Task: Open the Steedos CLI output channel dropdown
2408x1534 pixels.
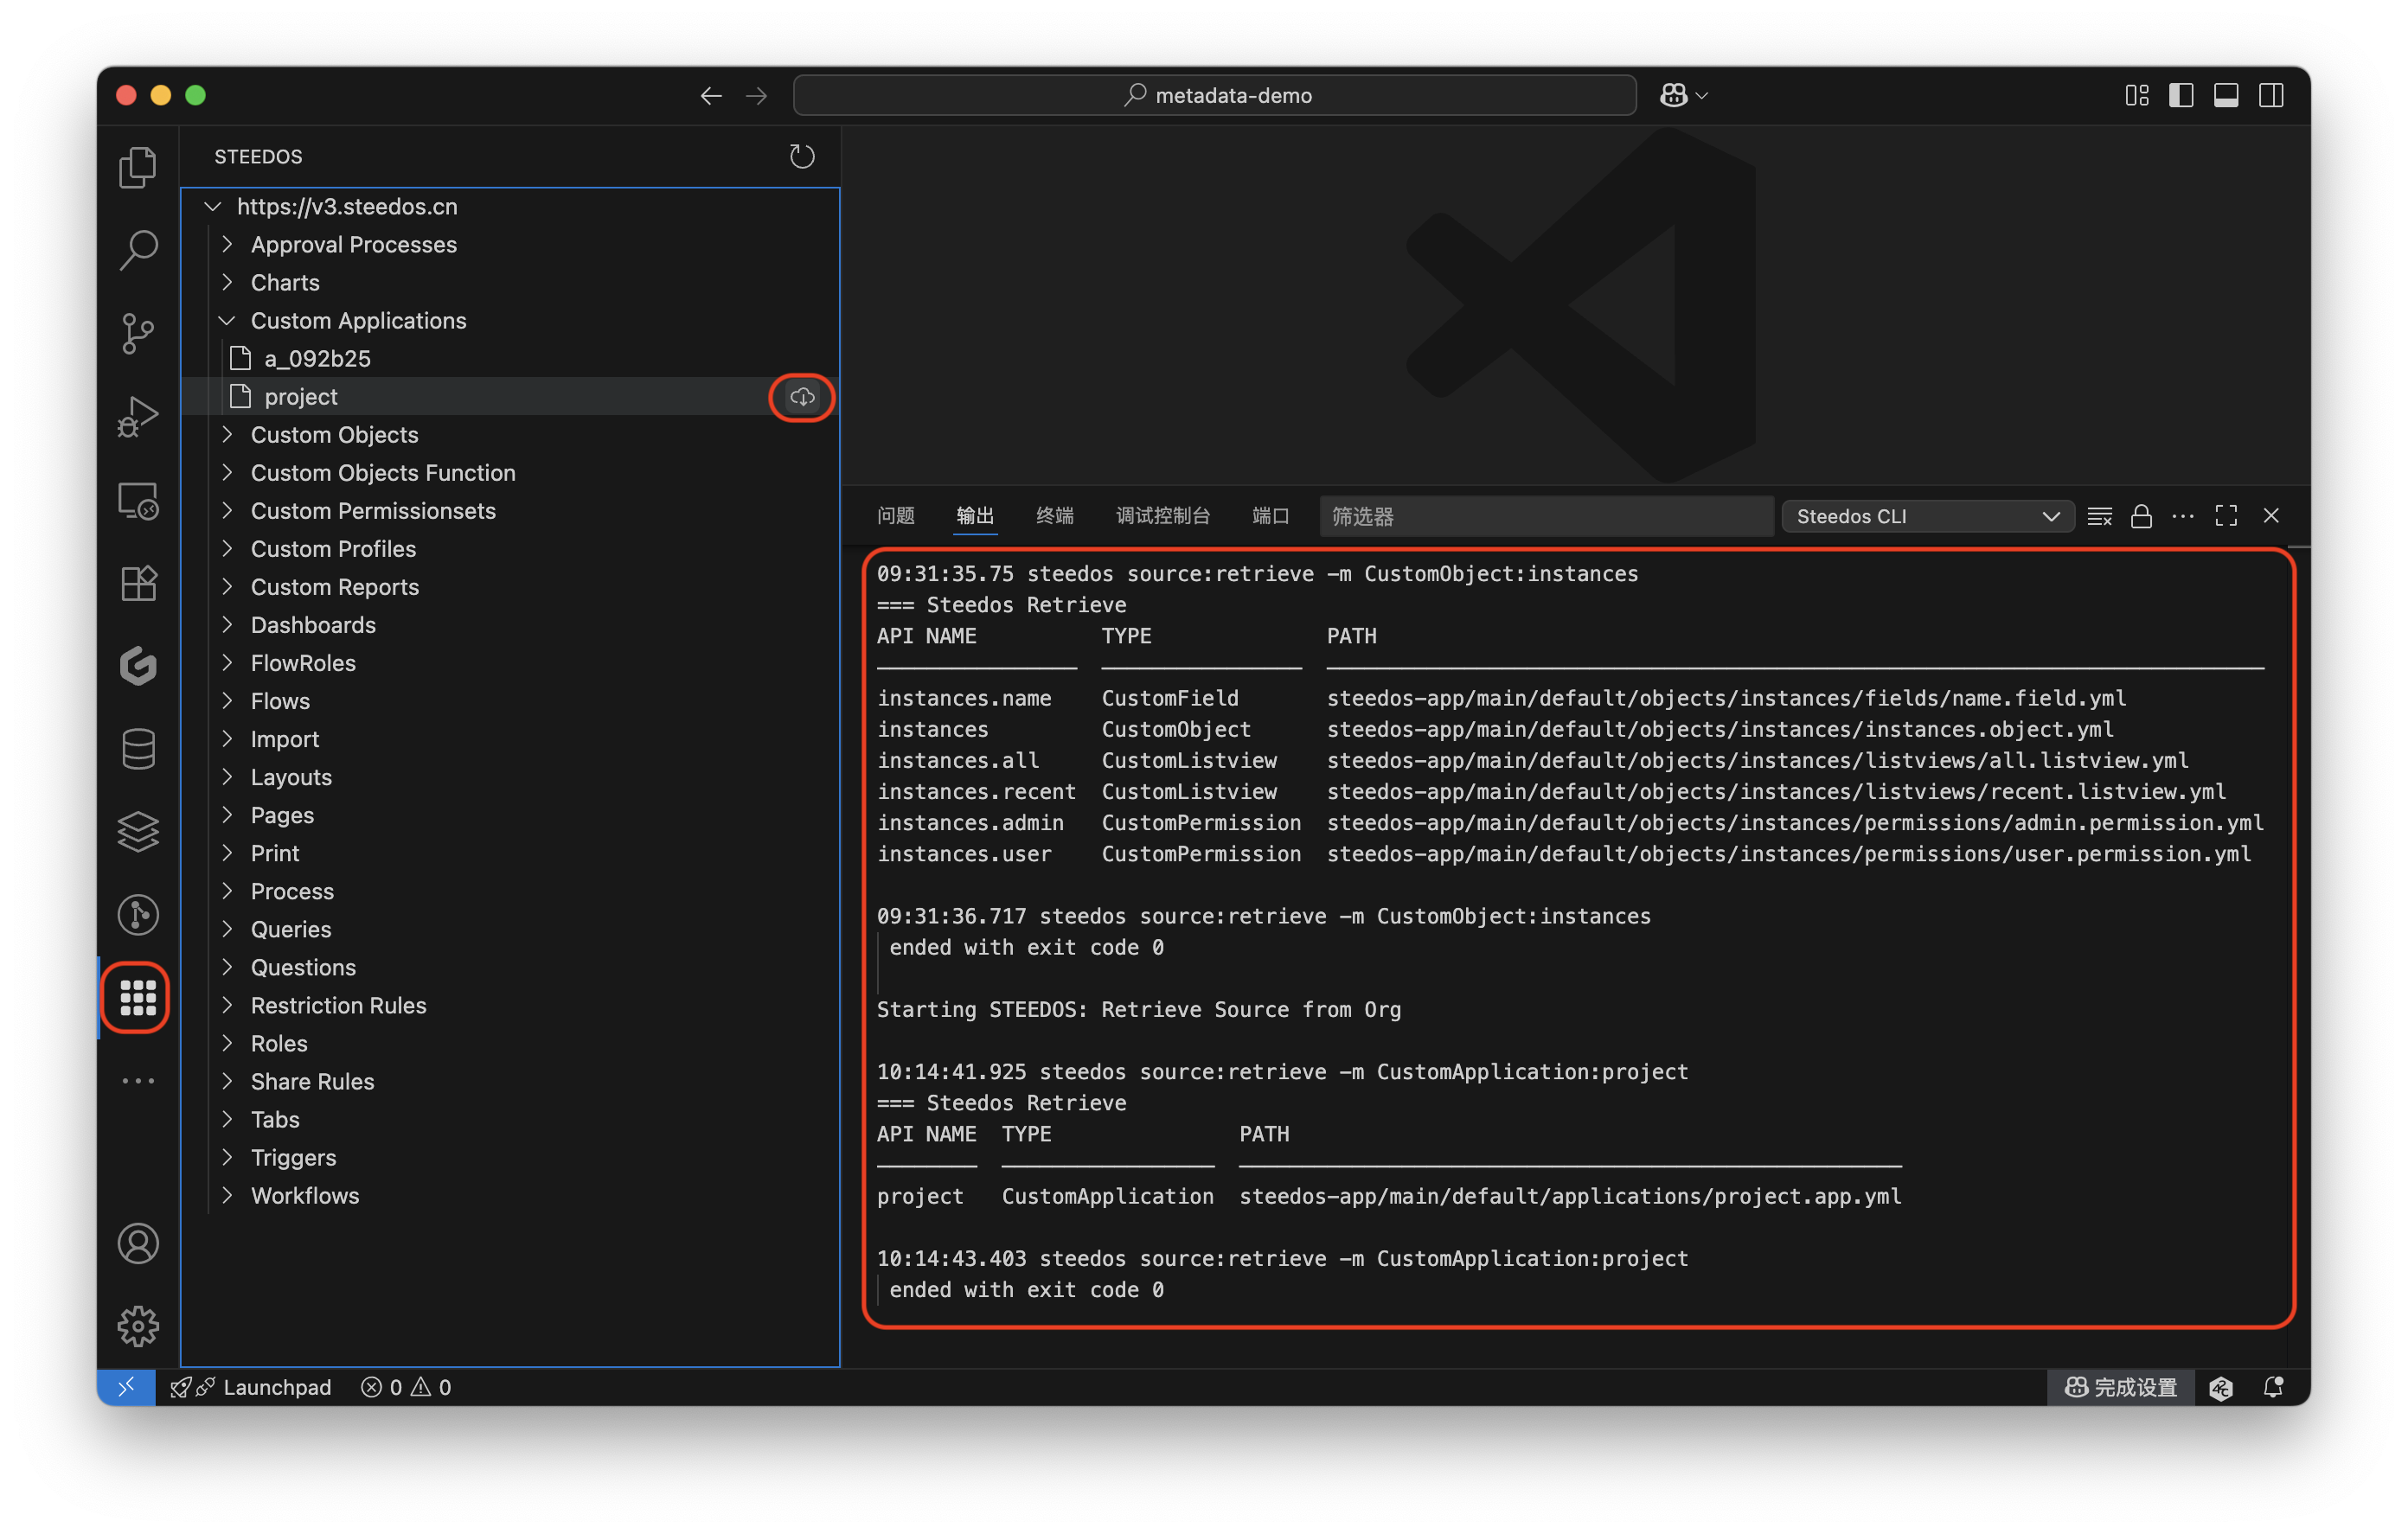Action: pyautogui.click(x=1927, y=516)
